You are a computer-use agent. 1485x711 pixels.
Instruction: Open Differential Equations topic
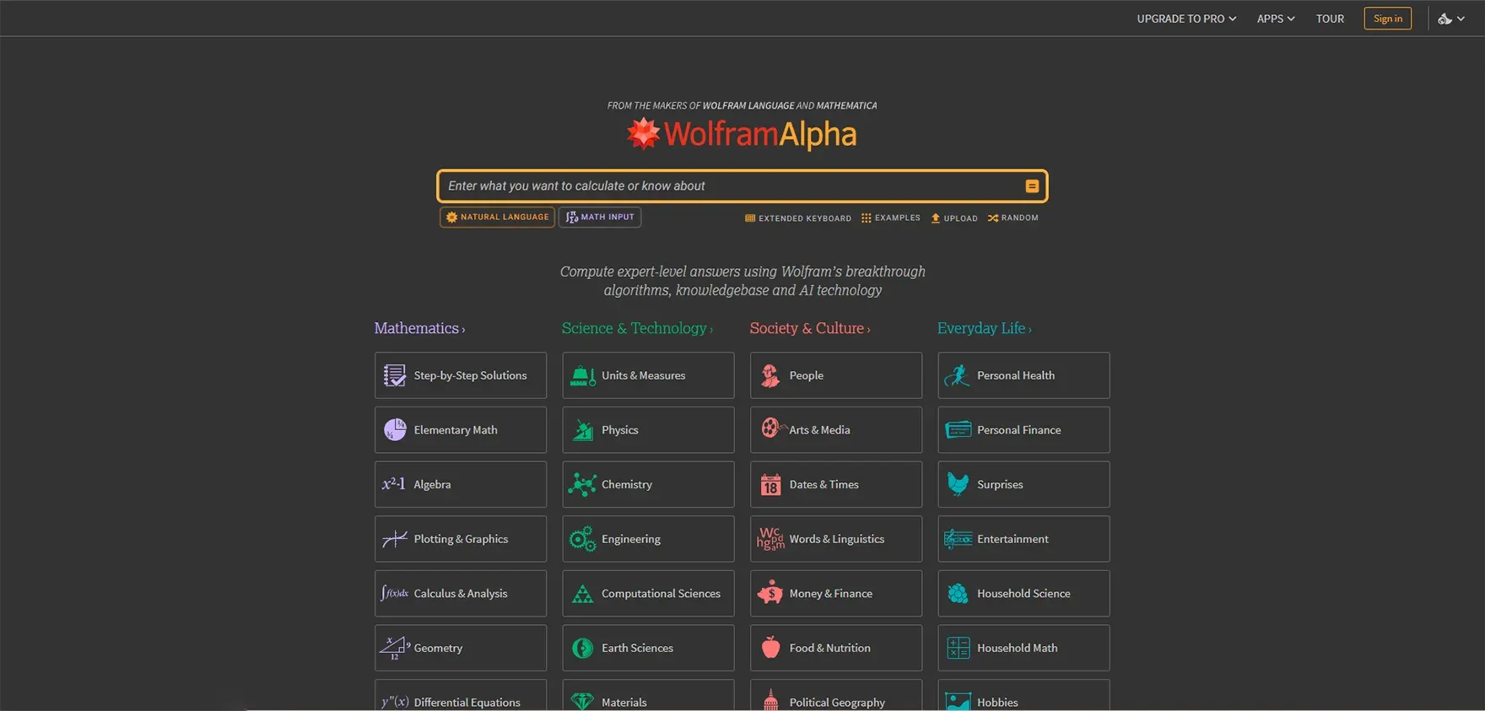click(461, 696)
